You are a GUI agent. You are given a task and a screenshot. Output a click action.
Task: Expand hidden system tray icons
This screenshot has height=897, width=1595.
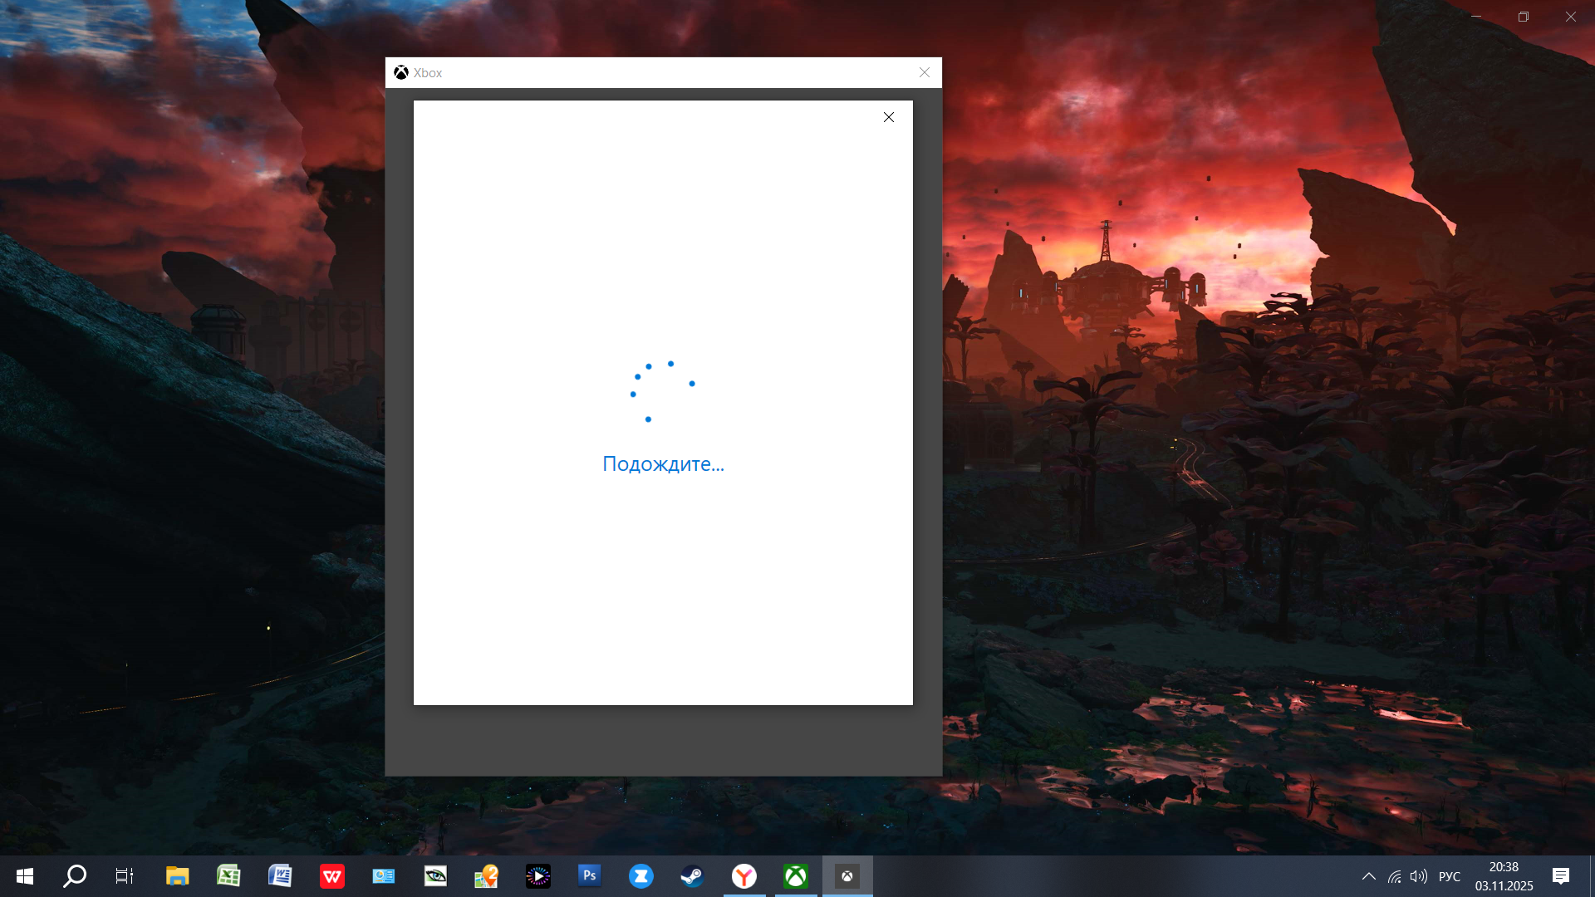click(1369, 876)
